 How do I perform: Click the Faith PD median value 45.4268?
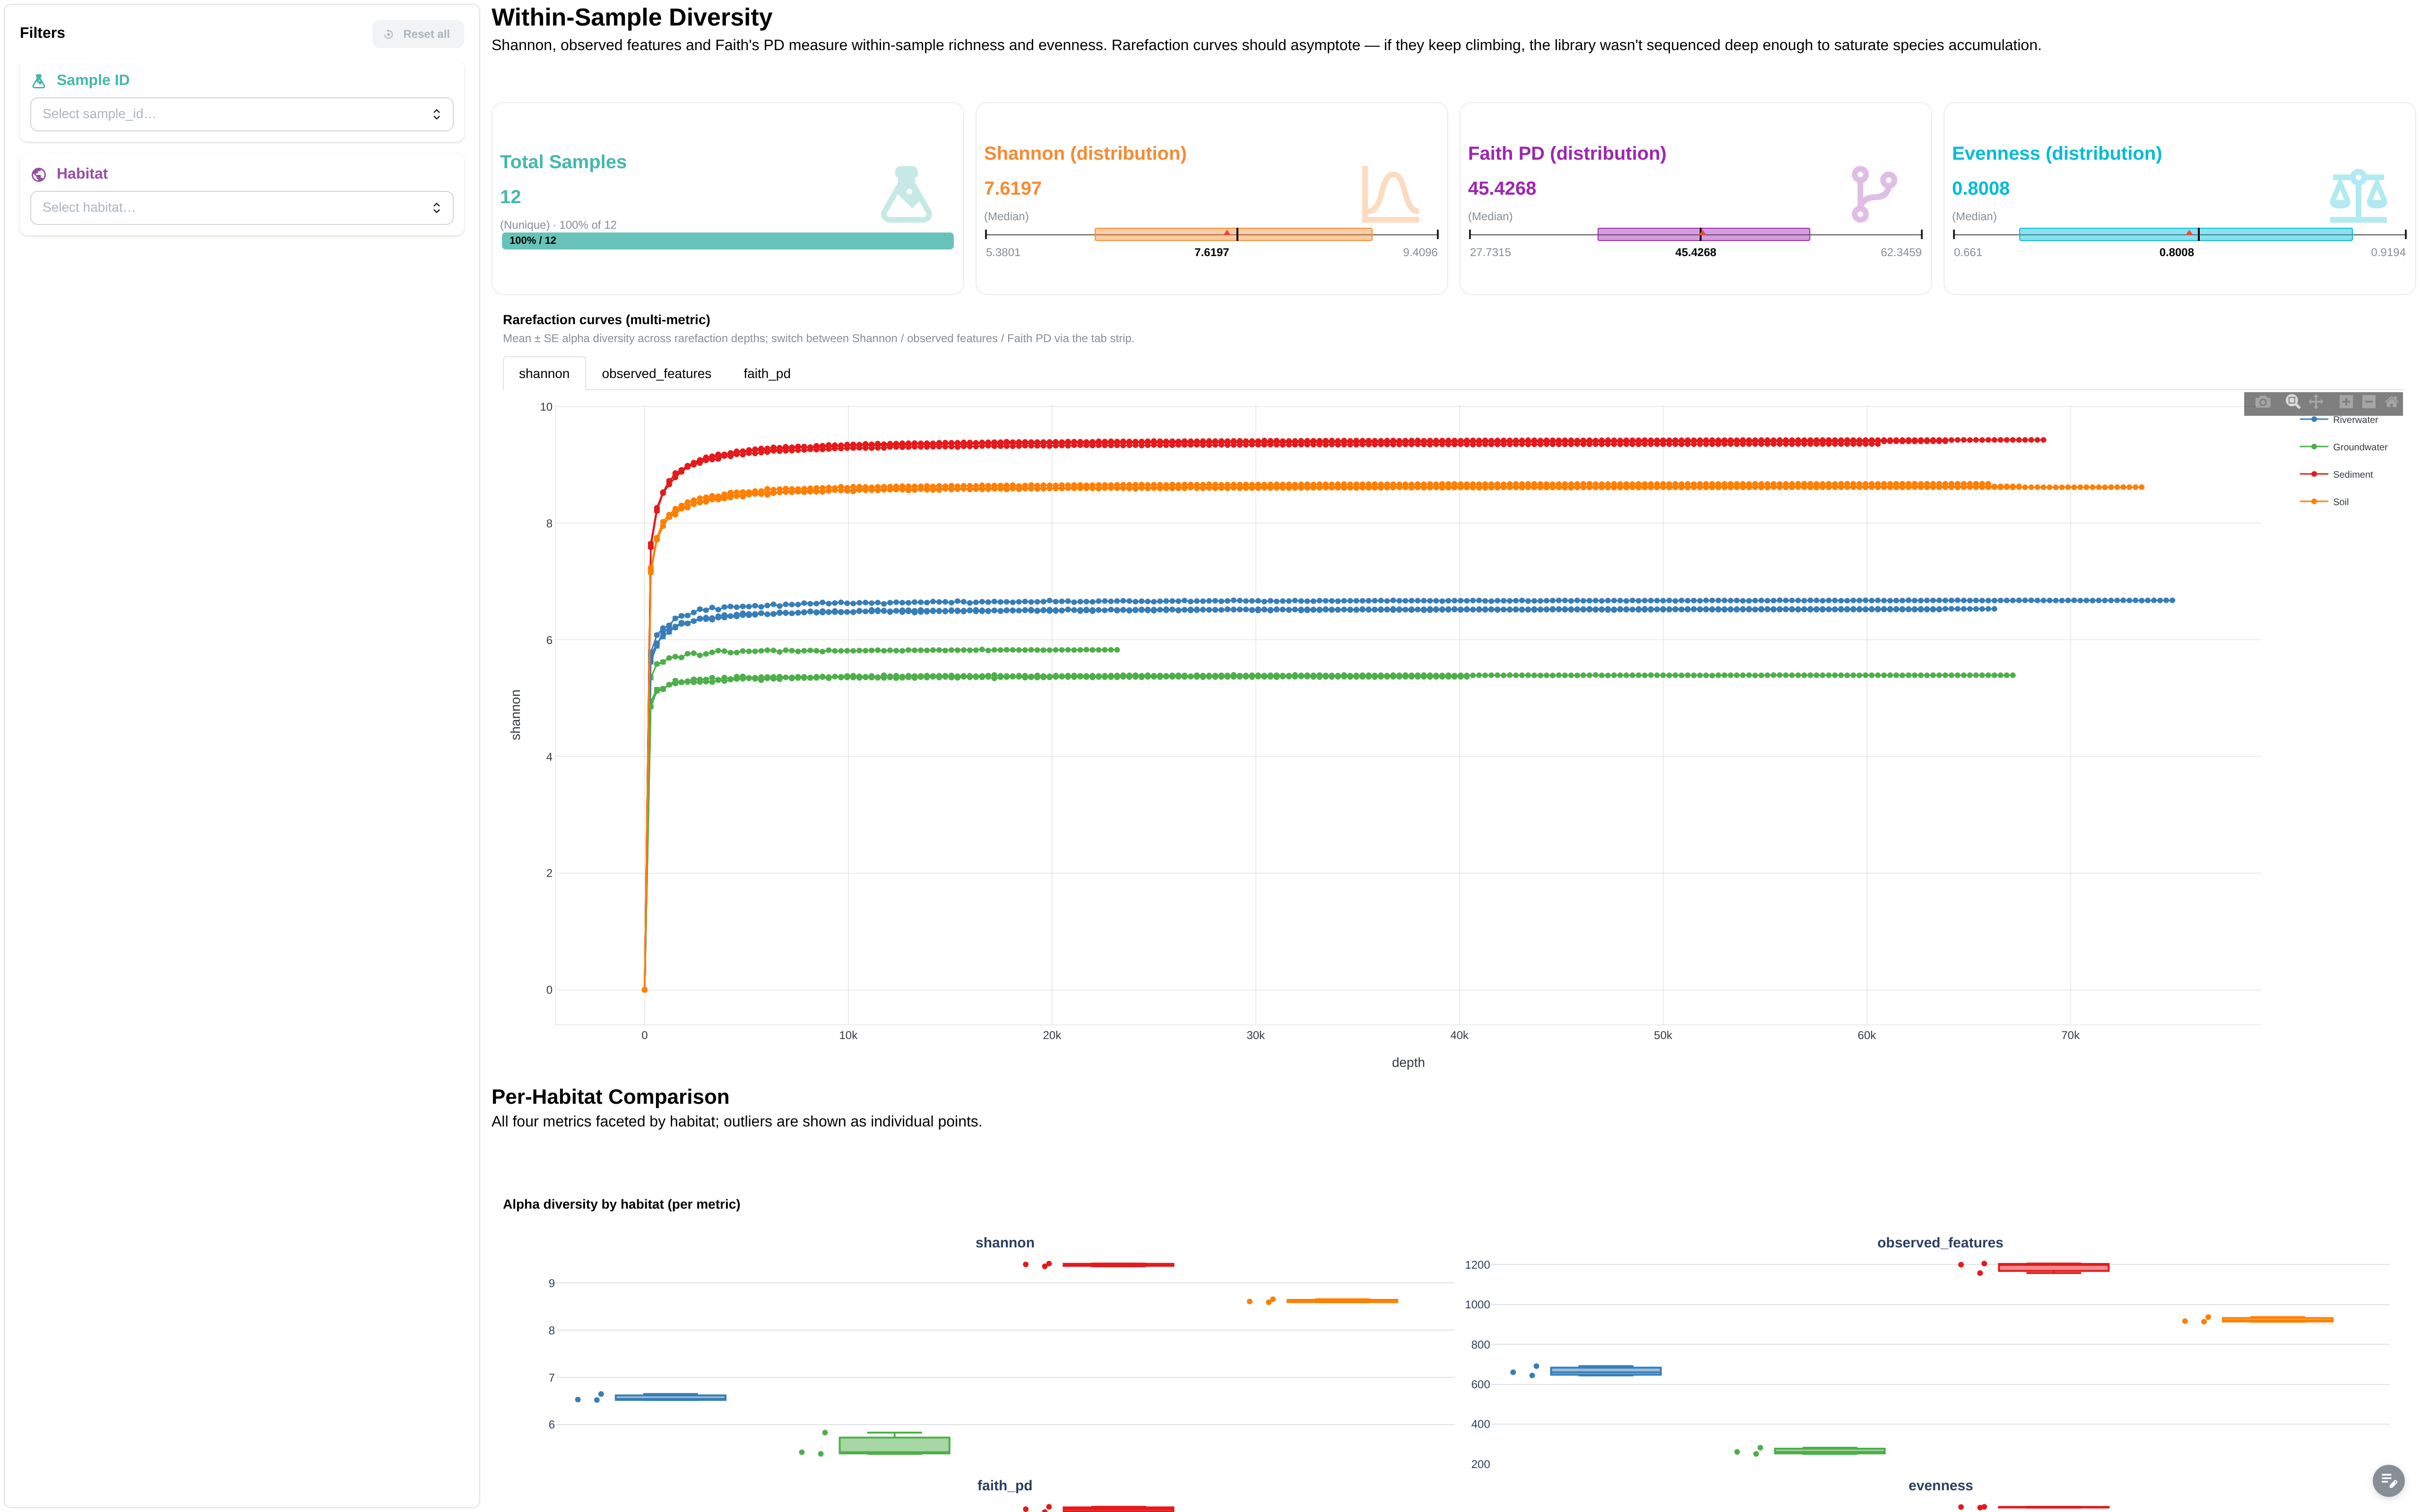click(1502, 189)
